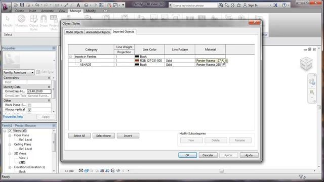Click the Close Hidden Windows icon
The width and height of the screenshot is (324, 182).
click(109, 5)
